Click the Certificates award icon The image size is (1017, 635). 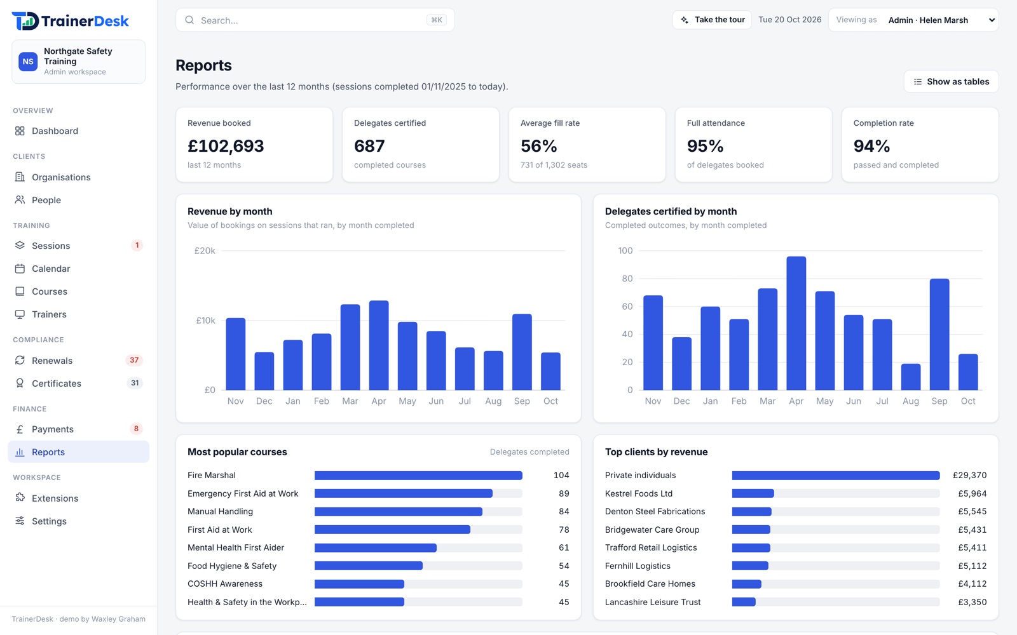pyautogui.click(x=20, y=384)
